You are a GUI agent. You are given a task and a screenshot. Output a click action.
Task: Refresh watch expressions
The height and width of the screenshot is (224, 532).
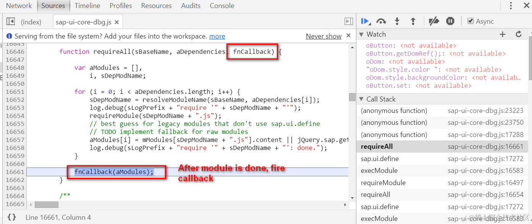pos(519,34)
